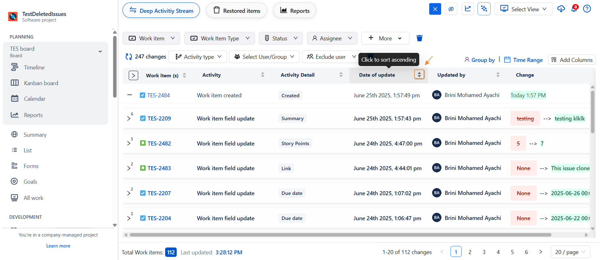Sort by Date of update column
600x260 pixels.
419,75
